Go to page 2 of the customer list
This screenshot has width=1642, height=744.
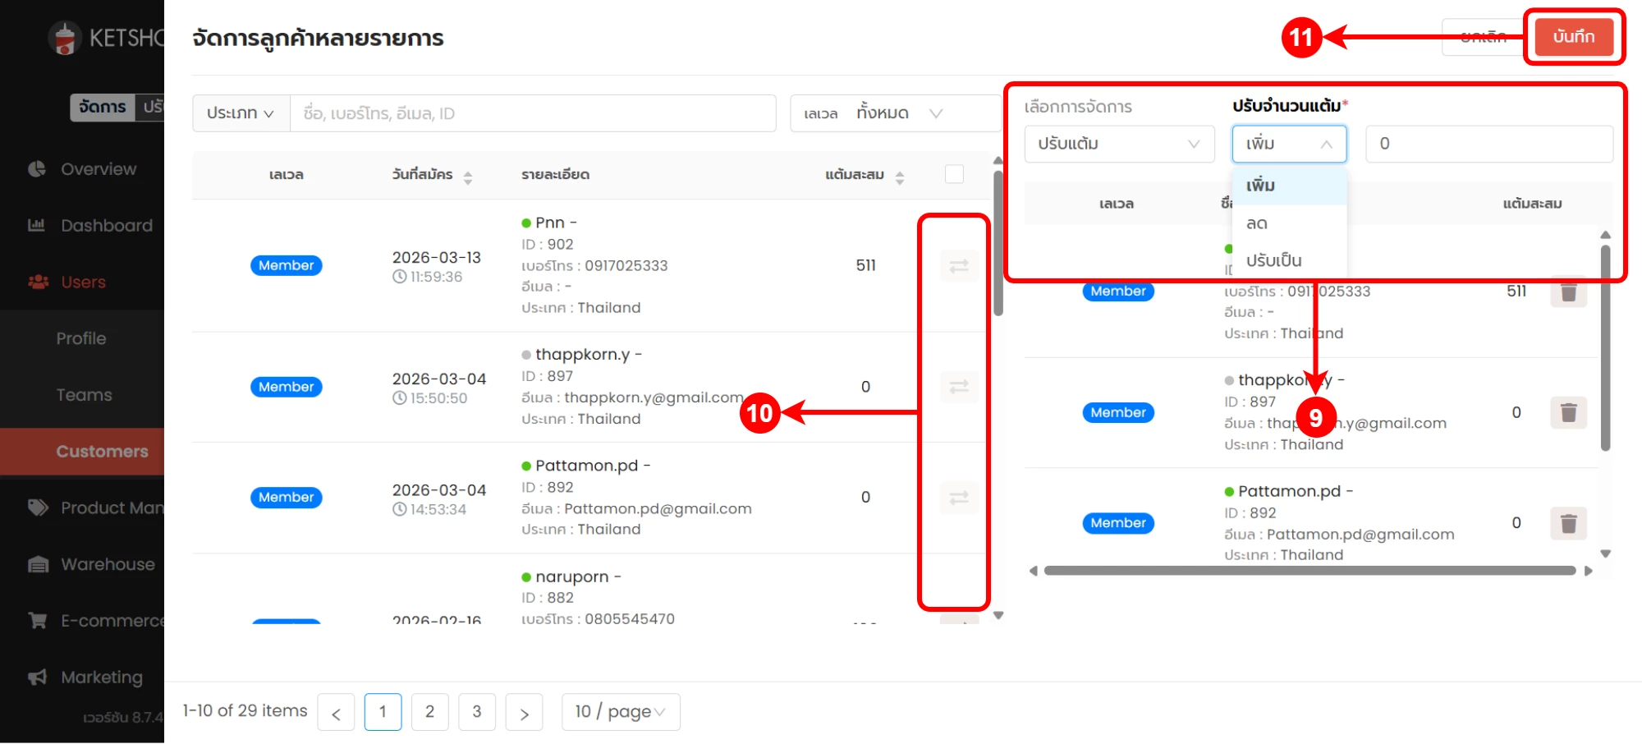(429, 712)
